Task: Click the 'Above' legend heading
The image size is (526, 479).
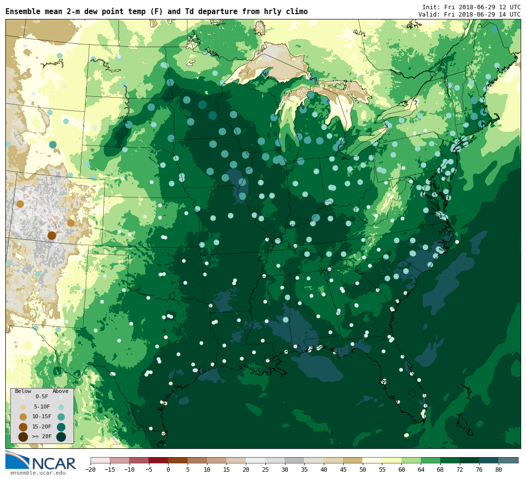Action: click(x=60, y=391)
